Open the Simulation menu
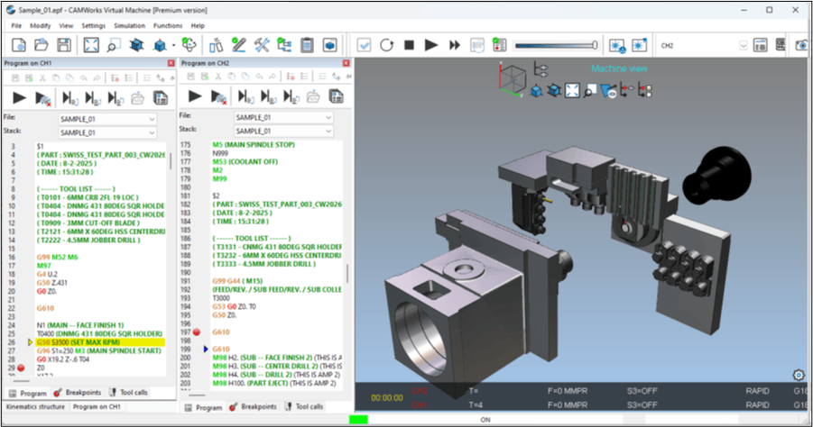Viewport: 813px width, 427px height. pos(130,25)
